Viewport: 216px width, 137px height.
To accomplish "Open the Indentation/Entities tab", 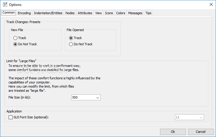I will coord(48,13).
